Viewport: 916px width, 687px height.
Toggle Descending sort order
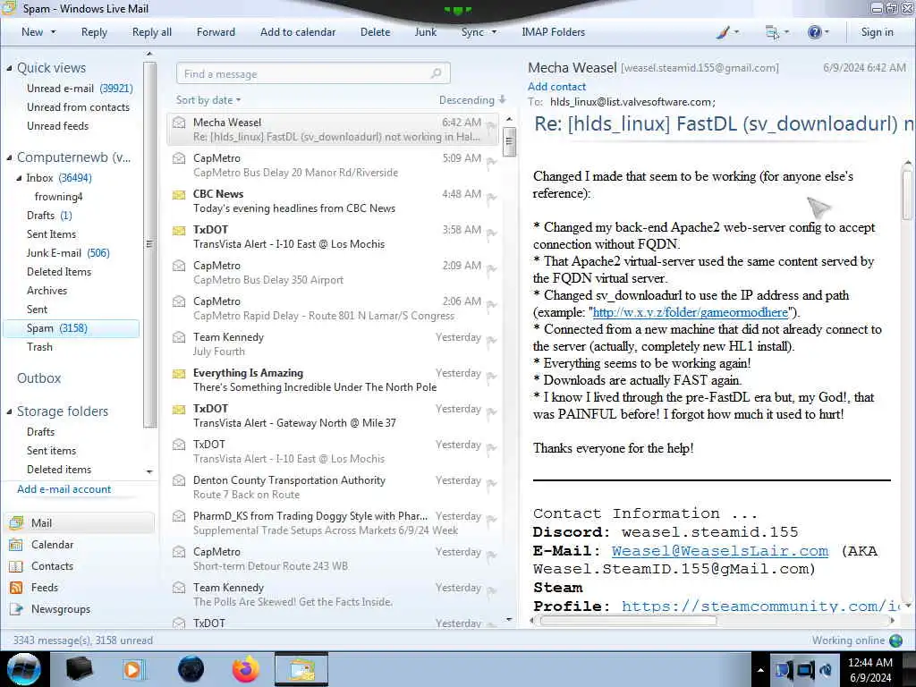click(472, 100)
